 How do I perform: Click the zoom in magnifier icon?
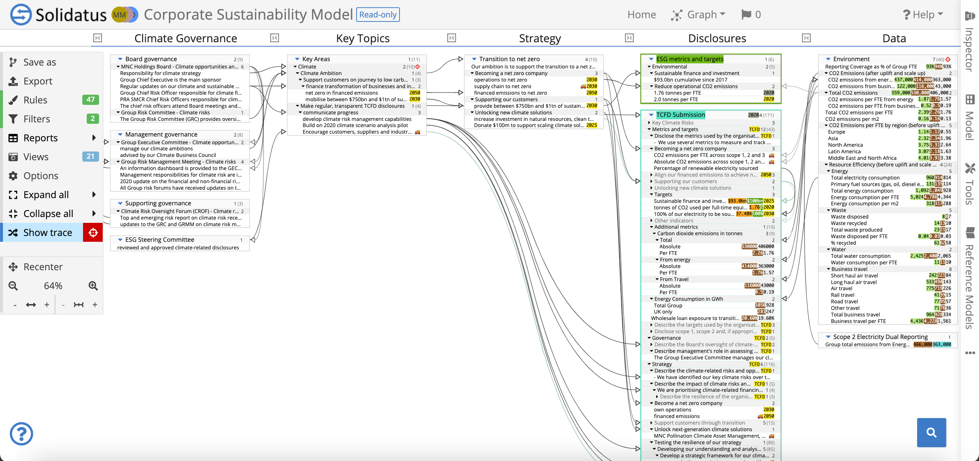93,286
